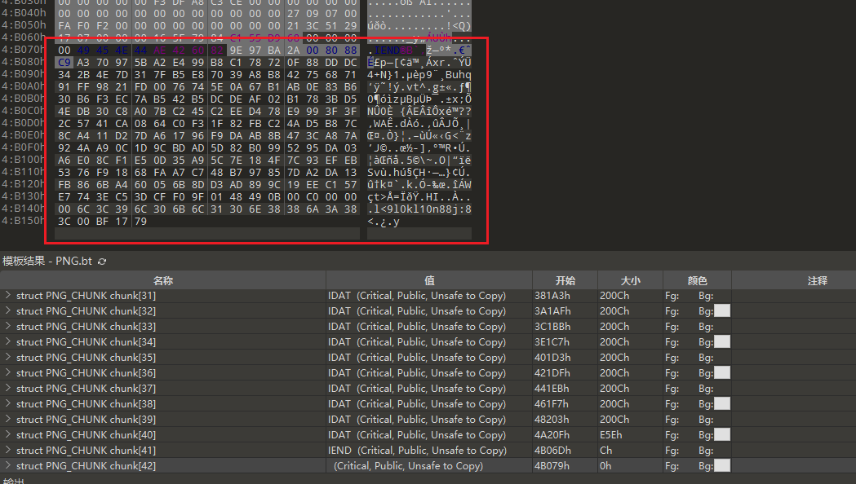Screen dimensions: 856x484
Task: Click the 注释 column header
Action: tap(817, 280)
